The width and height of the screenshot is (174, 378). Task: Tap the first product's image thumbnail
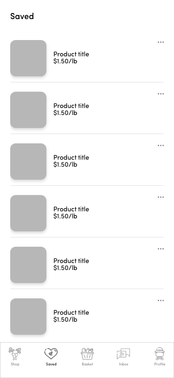[x=28, y=58]
